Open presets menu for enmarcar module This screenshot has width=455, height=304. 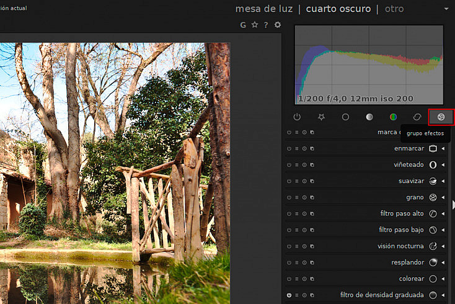(x=296, y=149)
